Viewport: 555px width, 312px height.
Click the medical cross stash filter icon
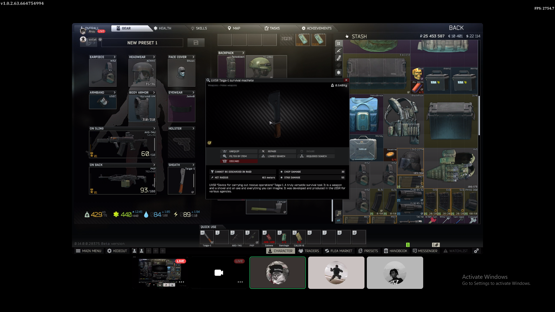(x=338, y=73)
